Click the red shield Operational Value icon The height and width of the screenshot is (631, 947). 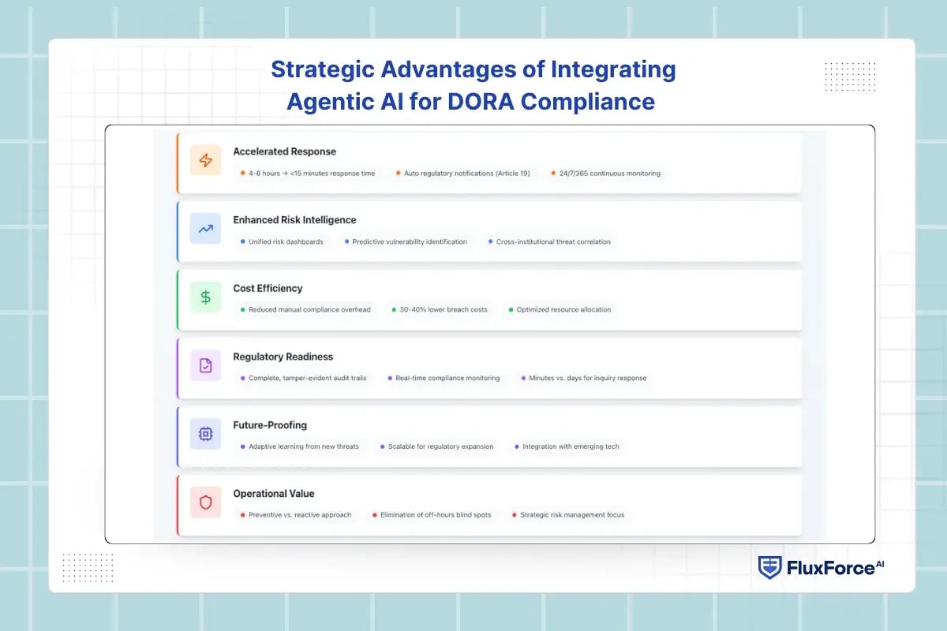[x=206, y=502]
